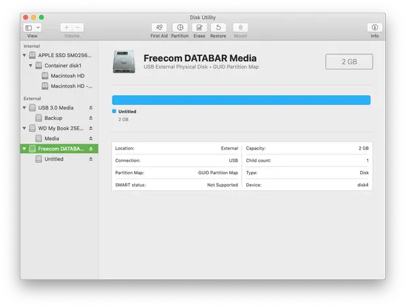This screenshot has width=405, height=306.
Task: Select Container disk1 in sidebar
Action: (59, 65)
